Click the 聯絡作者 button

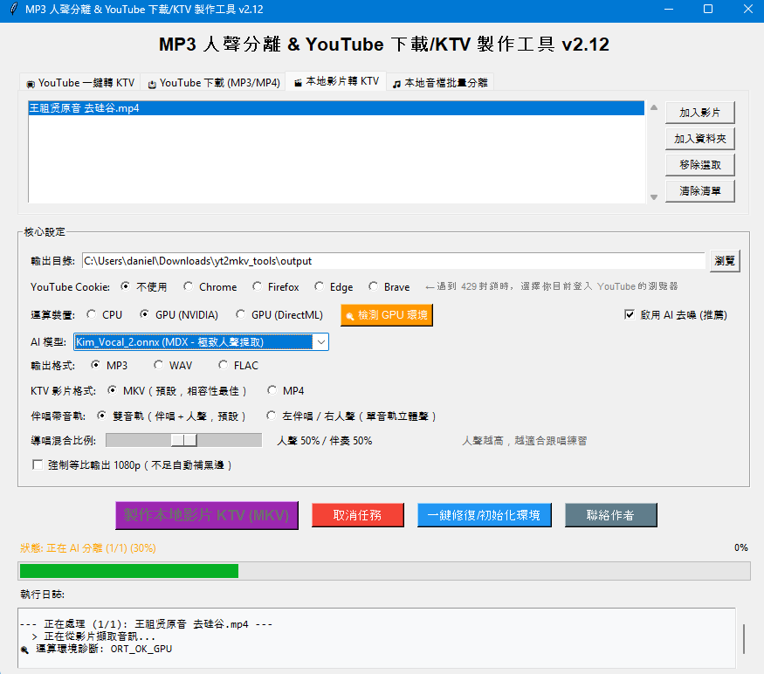tap(610, 515)
